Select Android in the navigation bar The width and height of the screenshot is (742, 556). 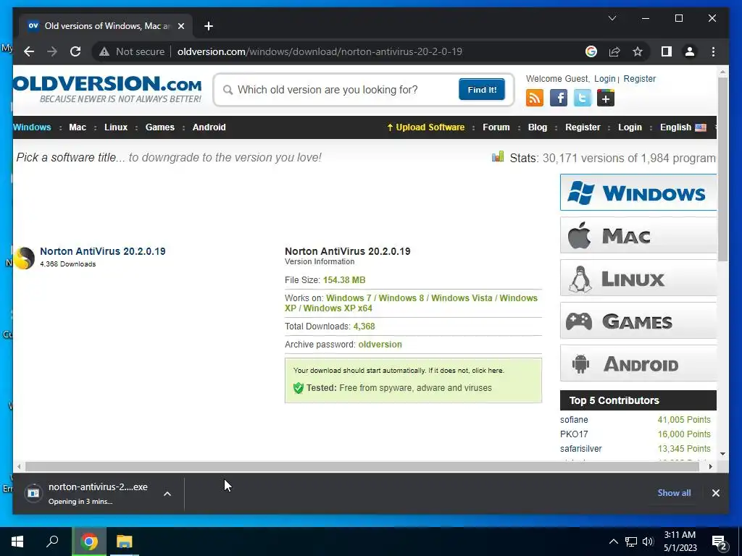pyautogui.click(x=209, y=127)
